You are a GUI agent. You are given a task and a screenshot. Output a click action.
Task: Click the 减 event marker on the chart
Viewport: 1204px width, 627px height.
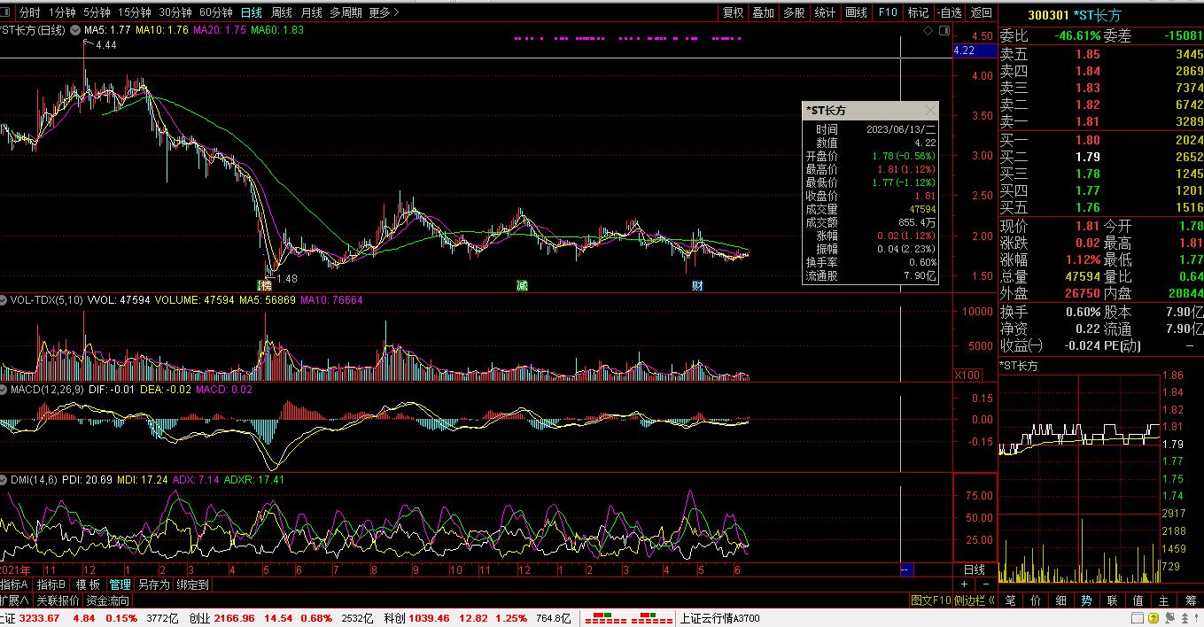tap(523, 285)
